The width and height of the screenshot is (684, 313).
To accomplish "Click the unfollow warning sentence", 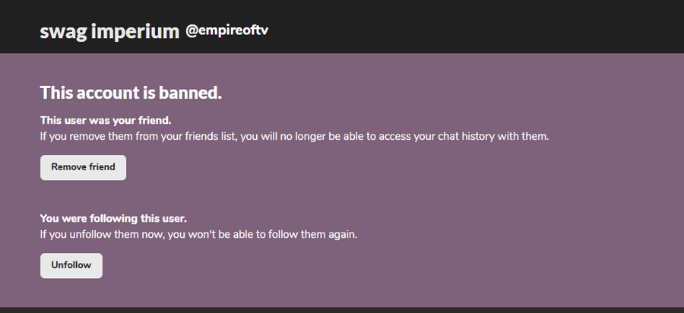I will 198,234.
